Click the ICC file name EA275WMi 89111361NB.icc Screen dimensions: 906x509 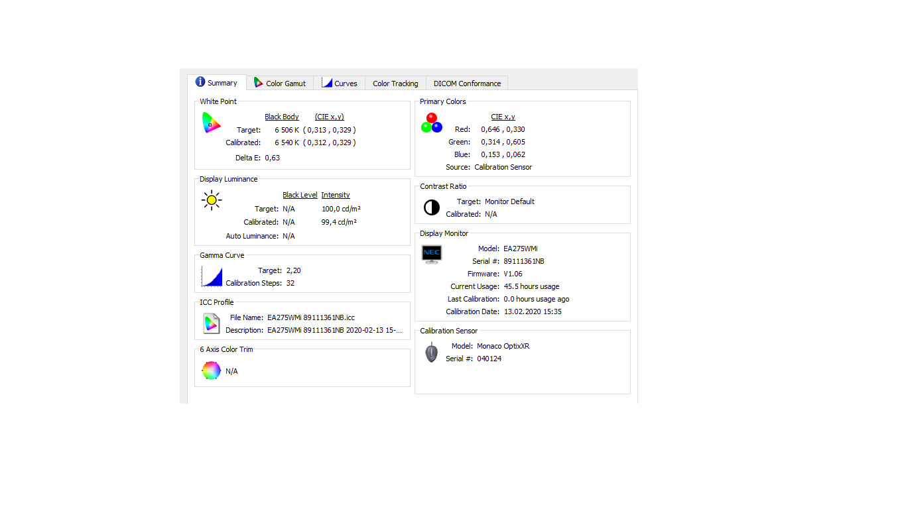[x=310, y=317]
